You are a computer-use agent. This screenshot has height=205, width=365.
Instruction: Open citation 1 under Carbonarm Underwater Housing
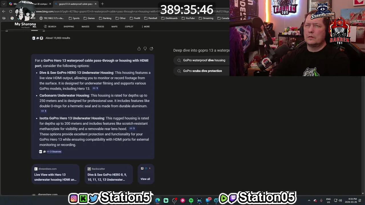click(x=44, y=111)
